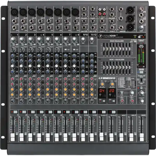This screenshot has width=156, height=156.
Task: Solo channel 3
Action: [x=34, y=134]
